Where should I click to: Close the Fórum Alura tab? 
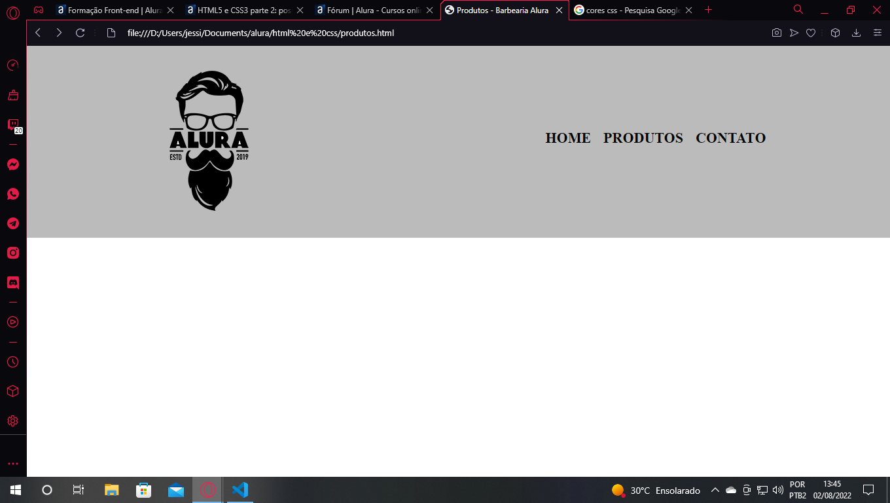(429, 10)
